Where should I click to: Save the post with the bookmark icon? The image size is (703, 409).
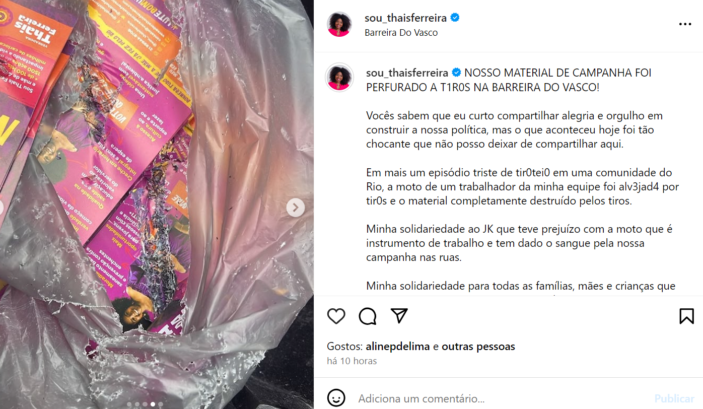coord(686,316)
